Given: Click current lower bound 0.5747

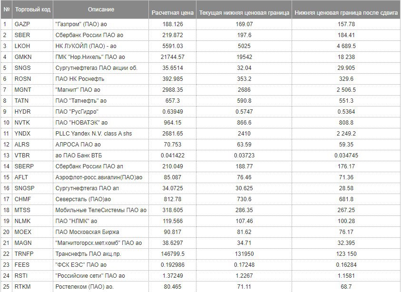Looking at the screenshot, I should tap(244, 112).
